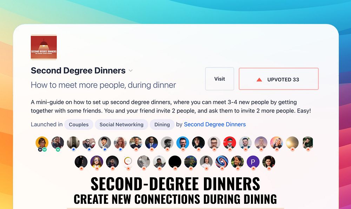Click the purple P letter avatar
This screenshot has width=351, height=209.
pos(253,162)
